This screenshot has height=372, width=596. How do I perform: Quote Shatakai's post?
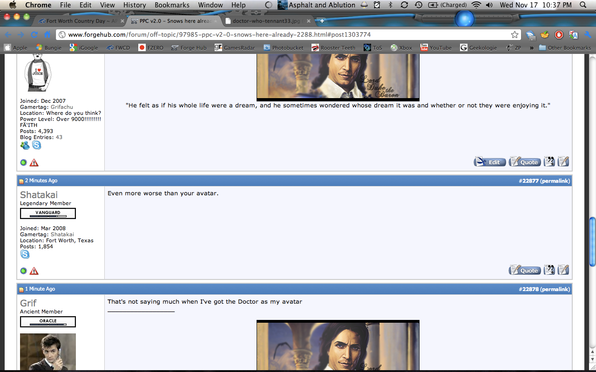coord(525,270)
